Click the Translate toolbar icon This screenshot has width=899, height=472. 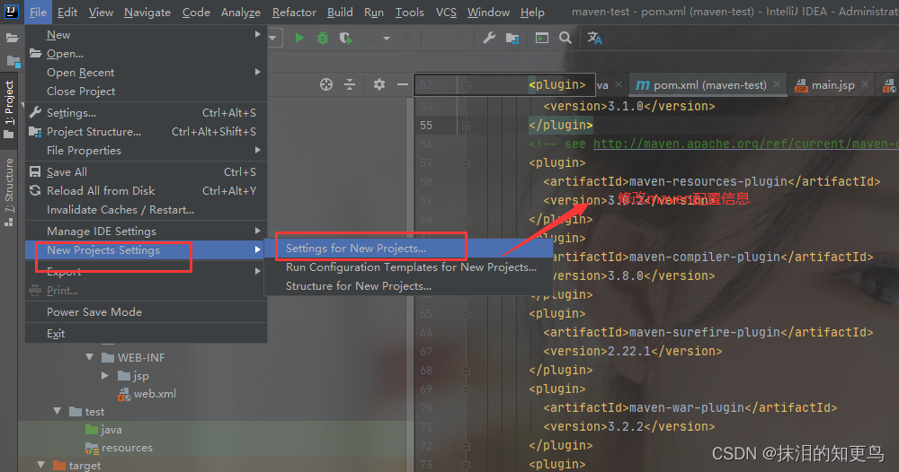coord(594,38)
